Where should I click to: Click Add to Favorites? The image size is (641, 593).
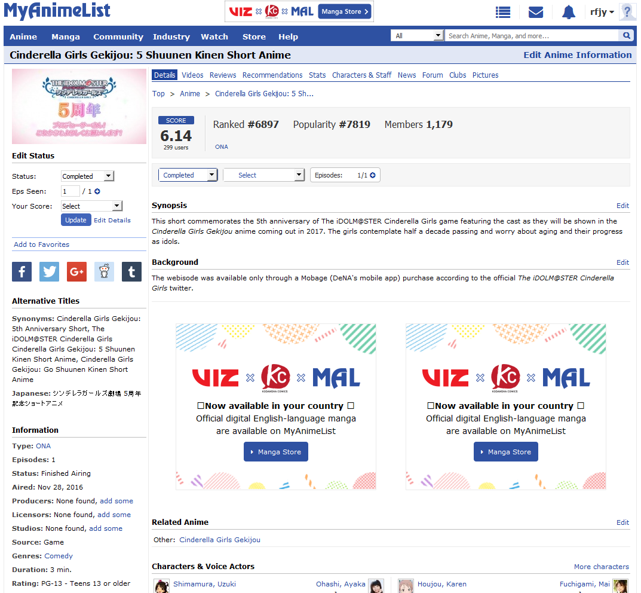click(42, 244)
